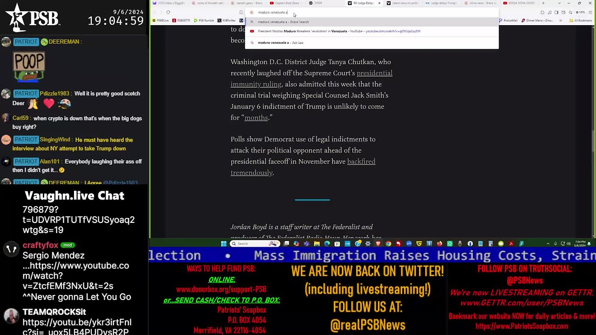This screenshot has width=596, height=335.
Task: Open the ProtonMail bookmark
Action: (508, 20)
